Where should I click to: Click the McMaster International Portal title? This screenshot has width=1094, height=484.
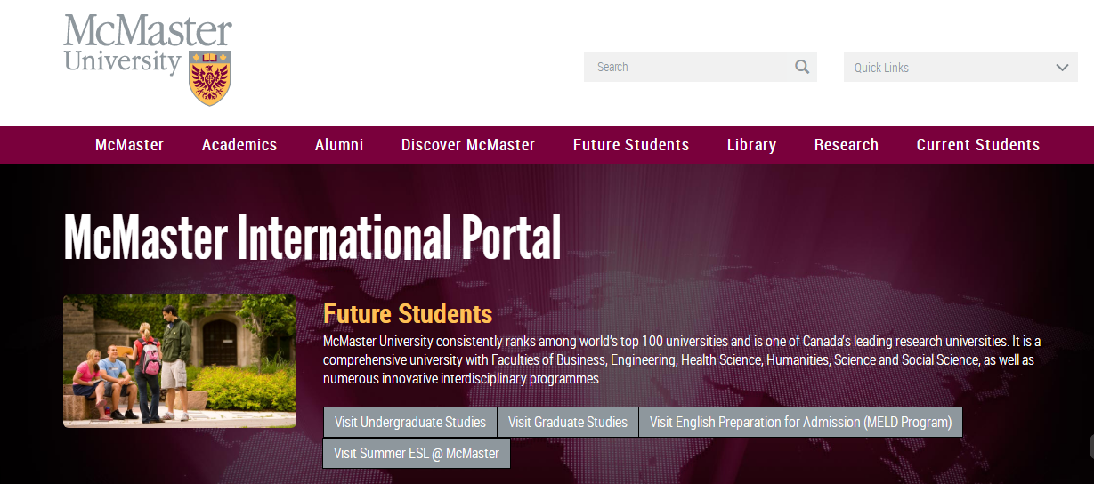312,237
